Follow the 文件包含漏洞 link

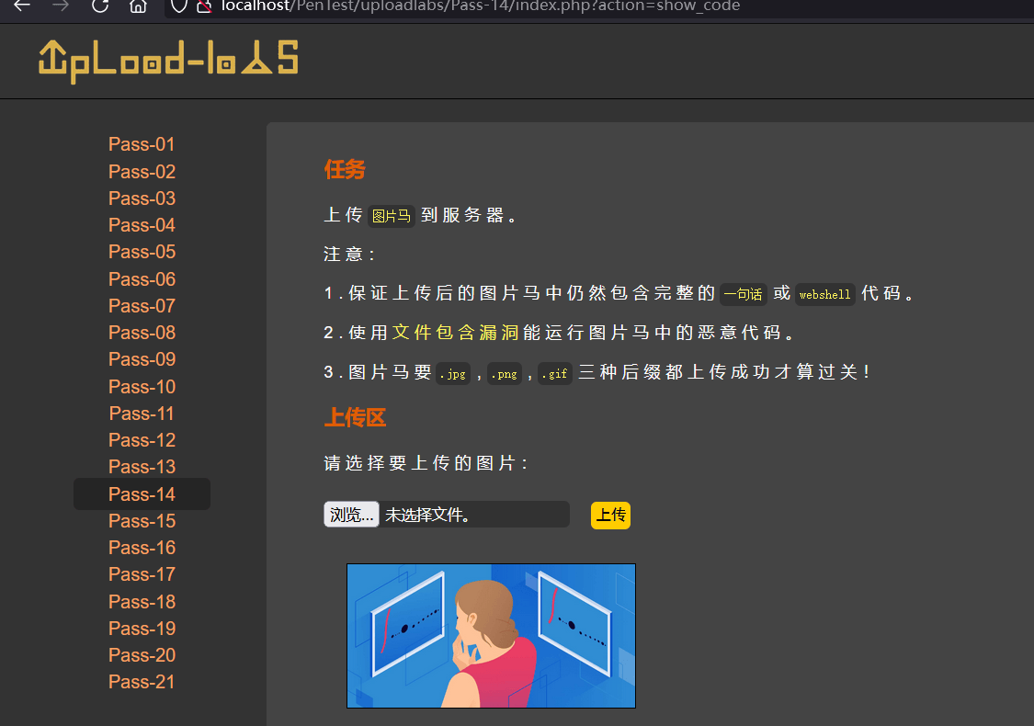pos(456,333)
